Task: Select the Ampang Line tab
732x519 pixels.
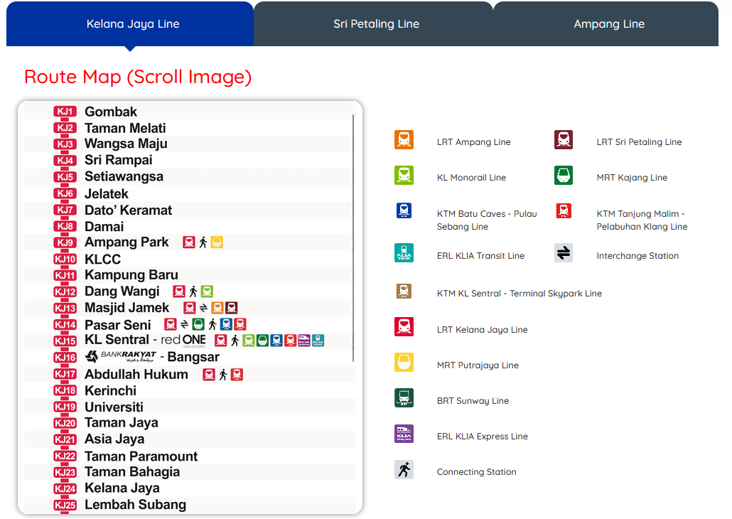Action: (606, 24)
